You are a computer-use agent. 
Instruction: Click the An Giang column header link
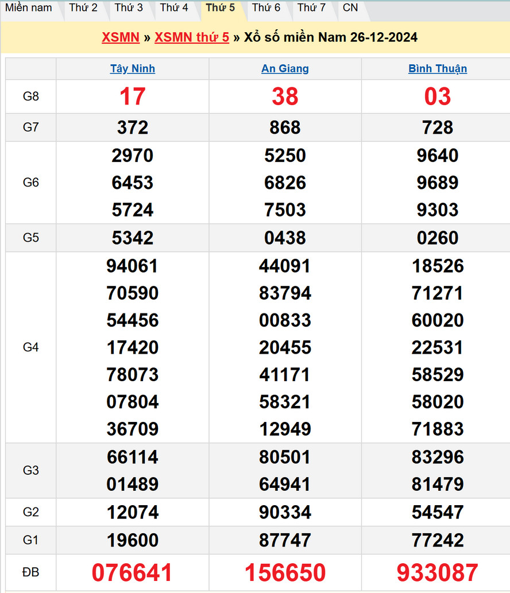(x=285, y=69)
